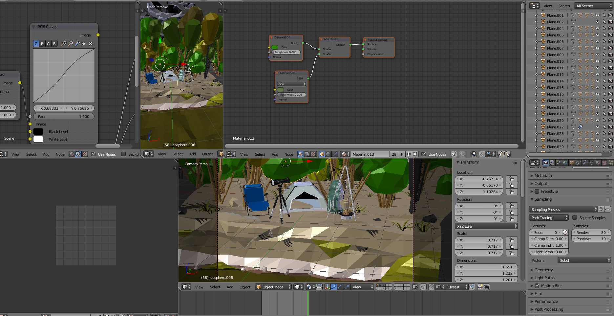Open the Object Mode dropdown
The image size is (614, 316).
pos(273,287)
